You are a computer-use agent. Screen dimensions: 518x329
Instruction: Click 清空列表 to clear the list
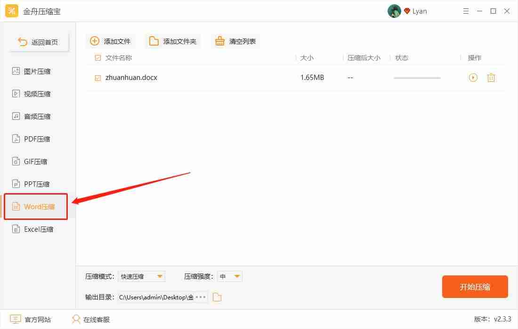[x=235, y=41]
